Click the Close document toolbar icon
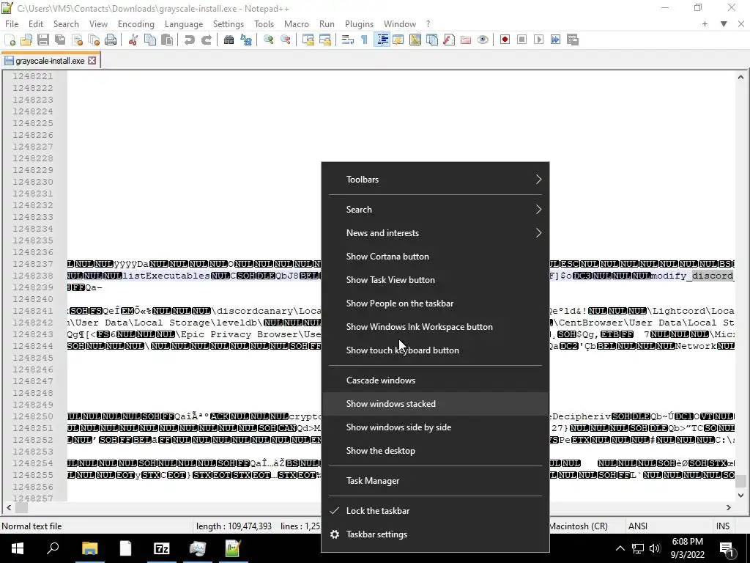Screen dimensions: 750x563 click(x=77, y=40)
